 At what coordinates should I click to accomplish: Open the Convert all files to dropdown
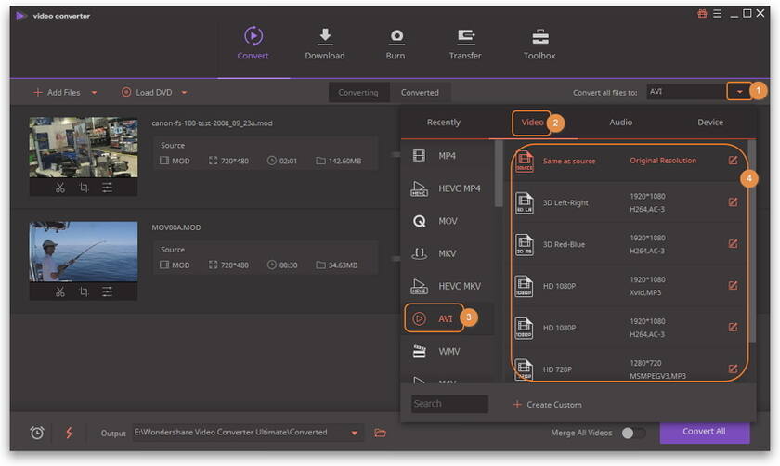(740, 92)
